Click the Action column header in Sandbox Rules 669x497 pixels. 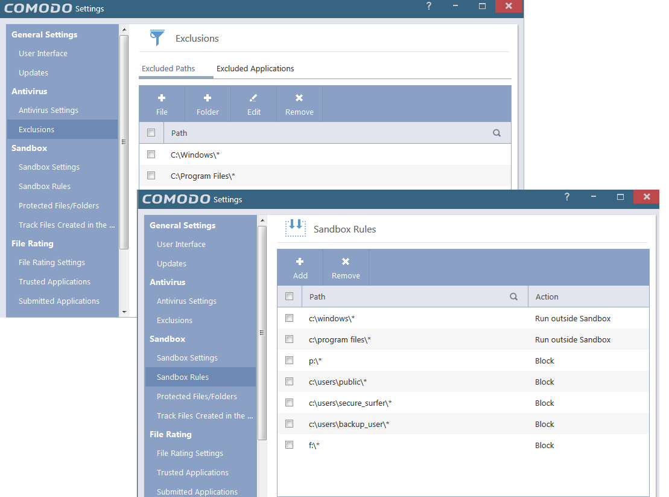click(589, 297)
